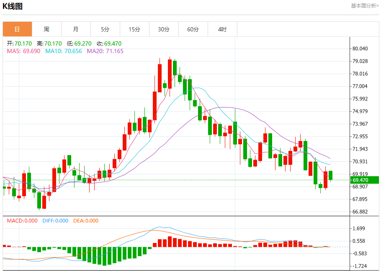The height and width of the screenshot is (271, 381).
Task: Click the 80.040 price axis label
Action: click(x=360, y=49)
